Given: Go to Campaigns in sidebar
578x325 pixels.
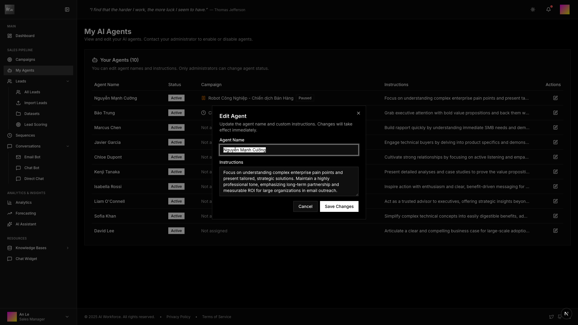Looking at the screenshot, I should tap(25, 60).
